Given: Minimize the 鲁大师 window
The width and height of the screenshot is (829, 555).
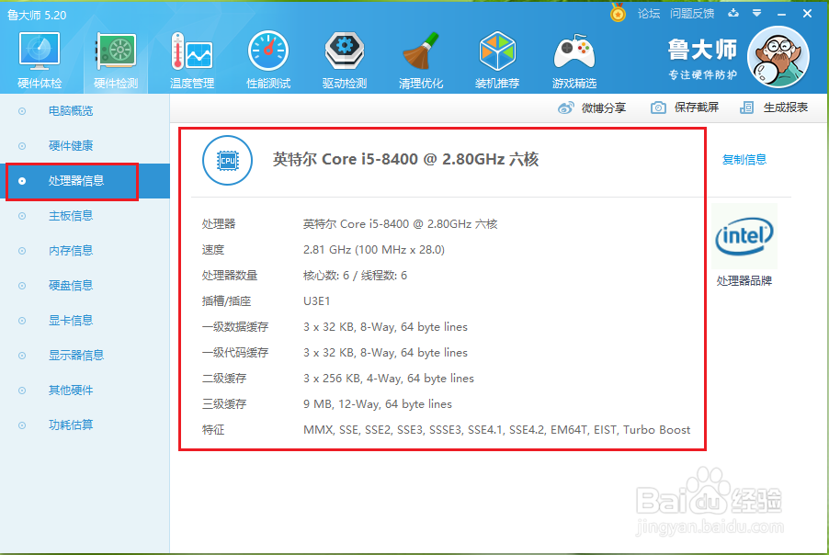Looking at the screenshot, I should click(x=782, y=14).
